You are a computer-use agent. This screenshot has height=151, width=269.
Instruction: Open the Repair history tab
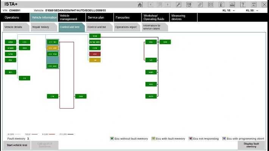(x=44, y=27)
